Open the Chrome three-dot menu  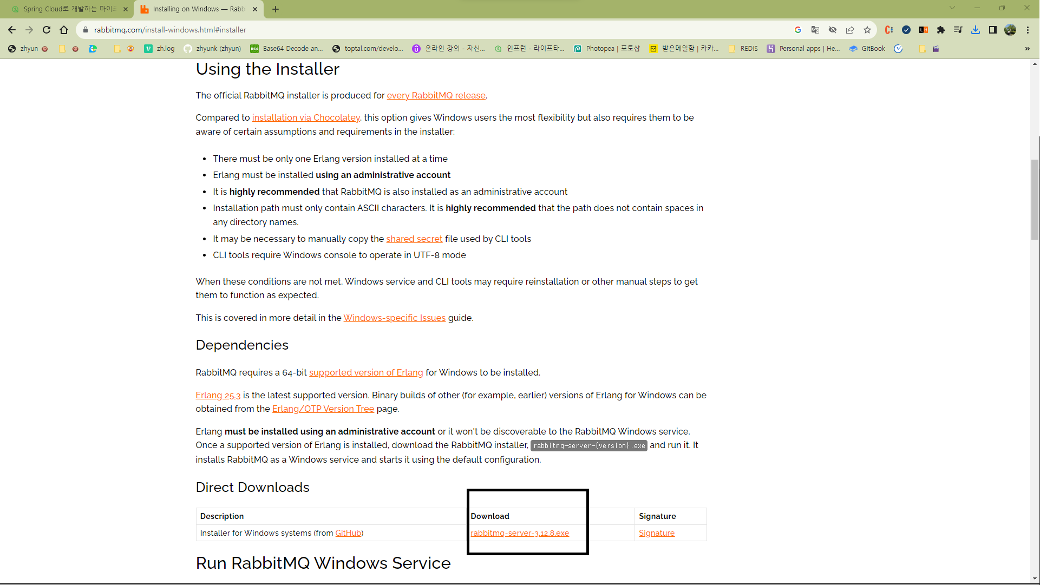coord(1028,30)
